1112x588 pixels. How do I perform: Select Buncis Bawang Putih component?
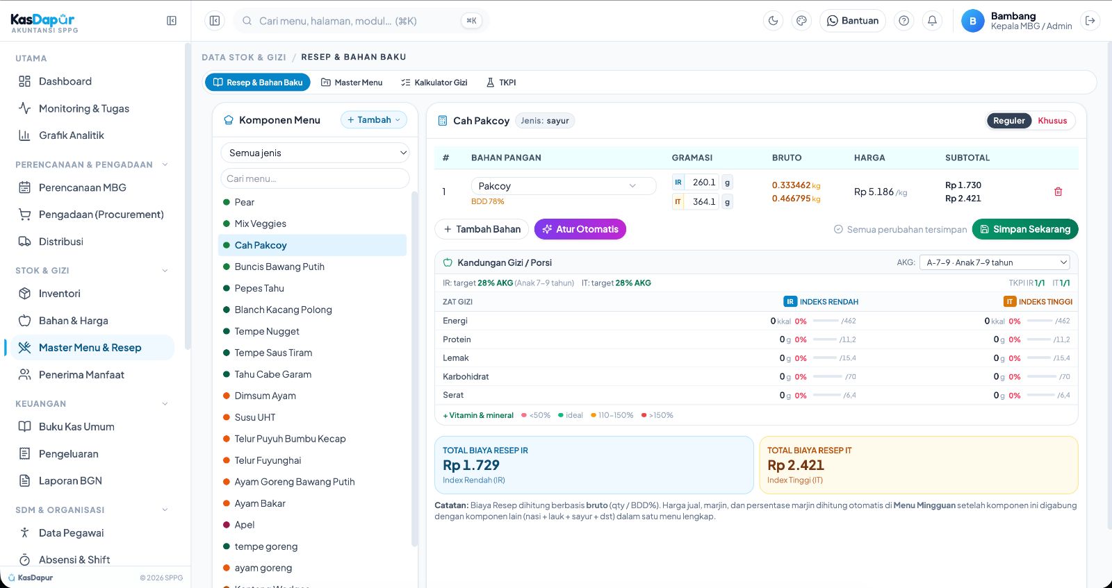point(312,267)
